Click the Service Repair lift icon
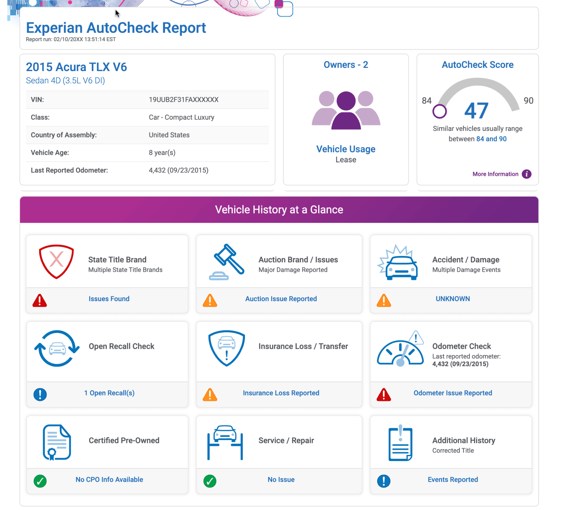The image size is (576, 510). coord(225,442)
